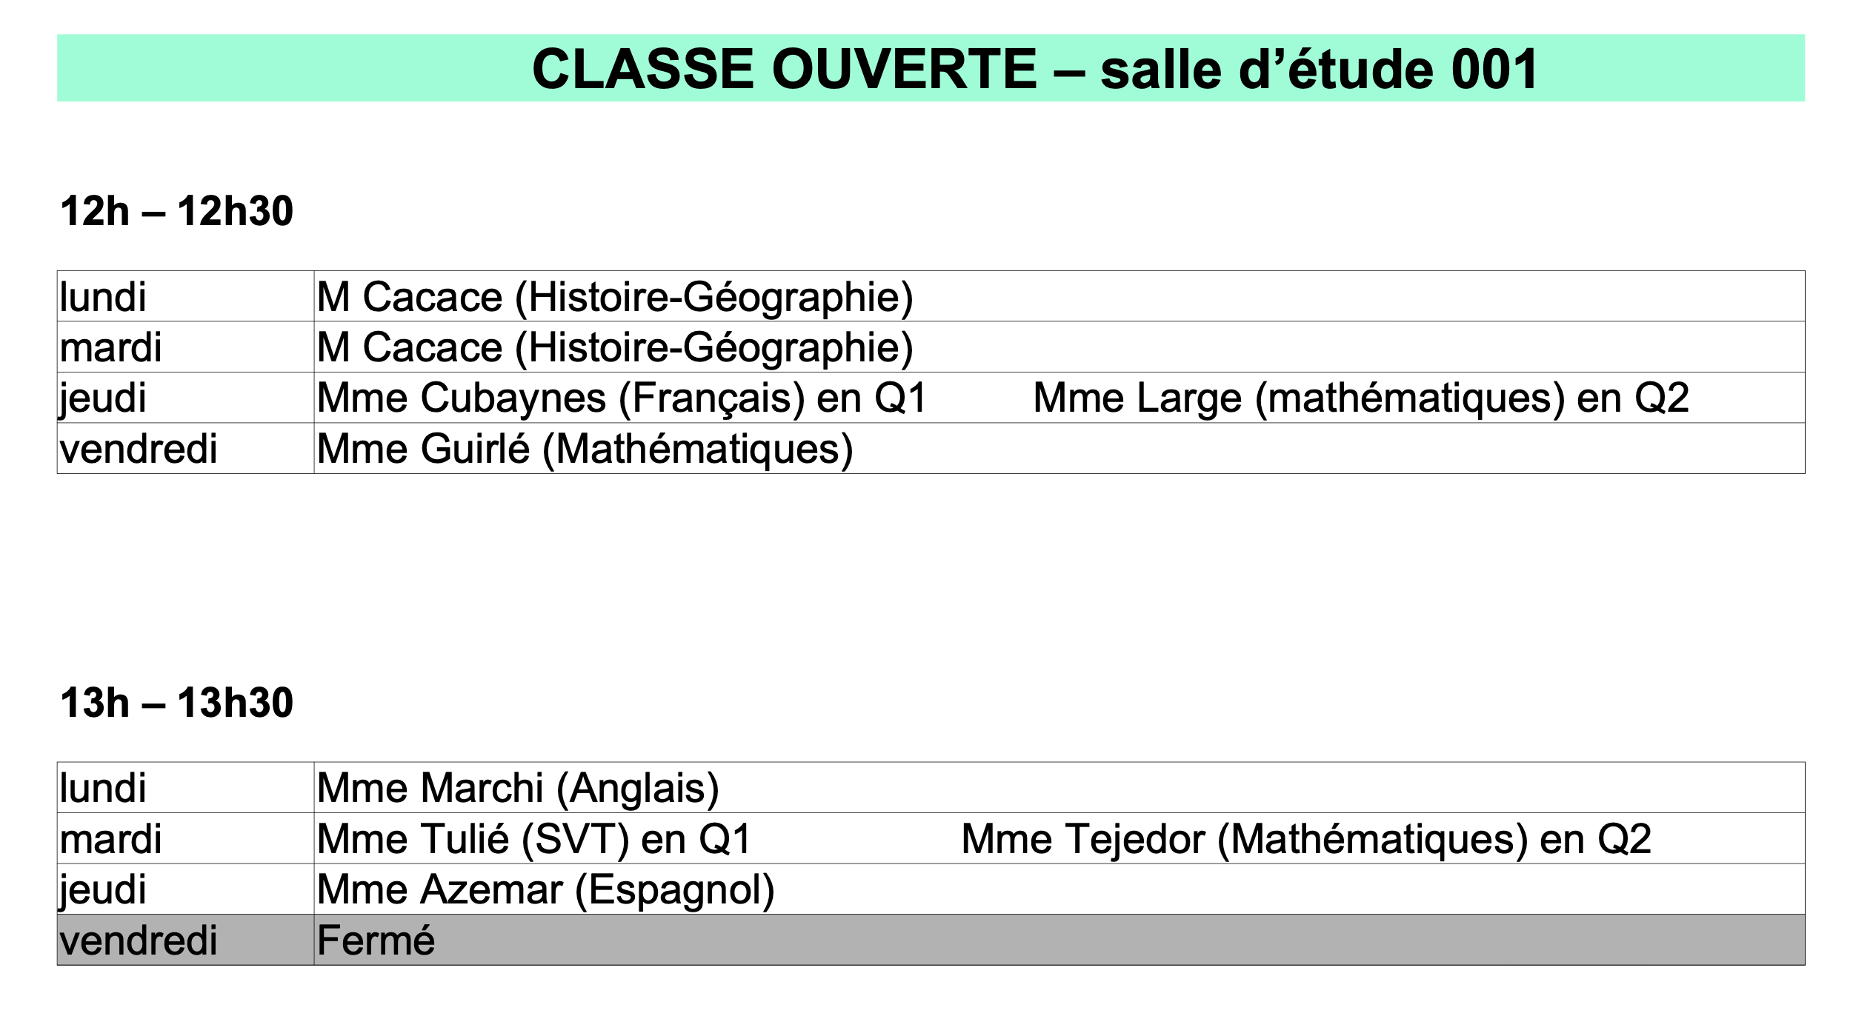
Task: Click lundi's 'M Cacace (Histoire-Géographie)' entry
Action: coord(615,297)
